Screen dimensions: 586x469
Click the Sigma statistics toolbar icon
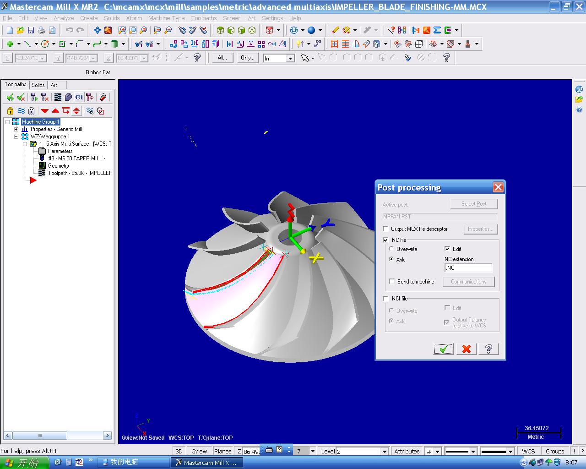coord(437,30)
